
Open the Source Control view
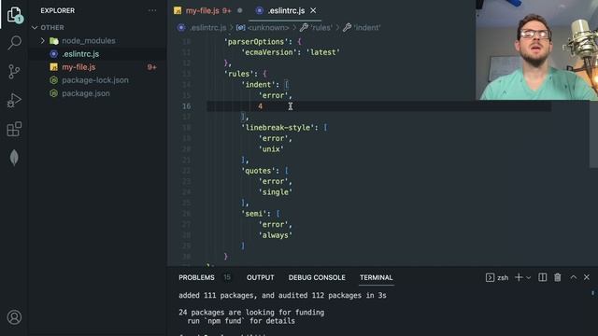tap(14, 72)
